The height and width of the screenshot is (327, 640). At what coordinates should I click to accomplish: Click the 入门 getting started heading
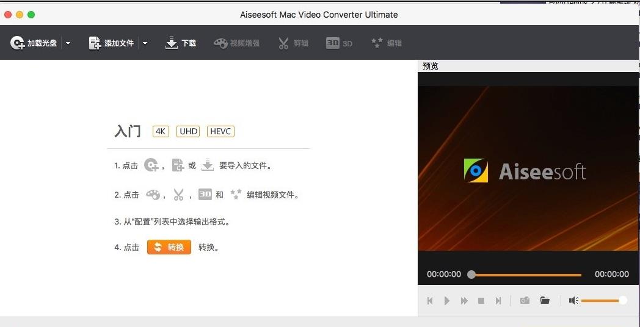click(x=128, y=131)
